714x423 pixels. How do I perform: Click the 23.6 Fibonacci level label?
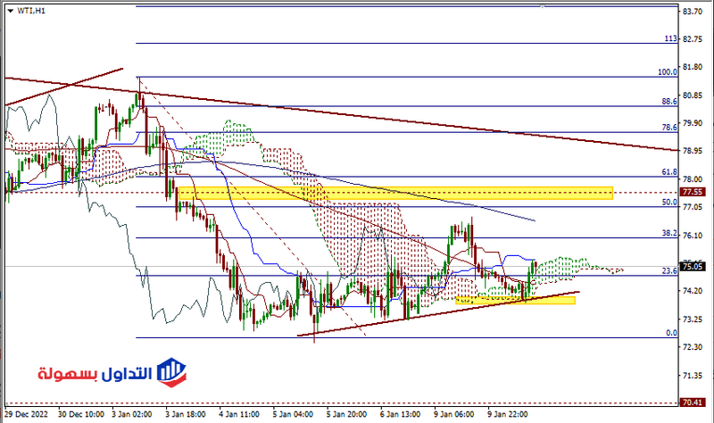pos(668,271)
